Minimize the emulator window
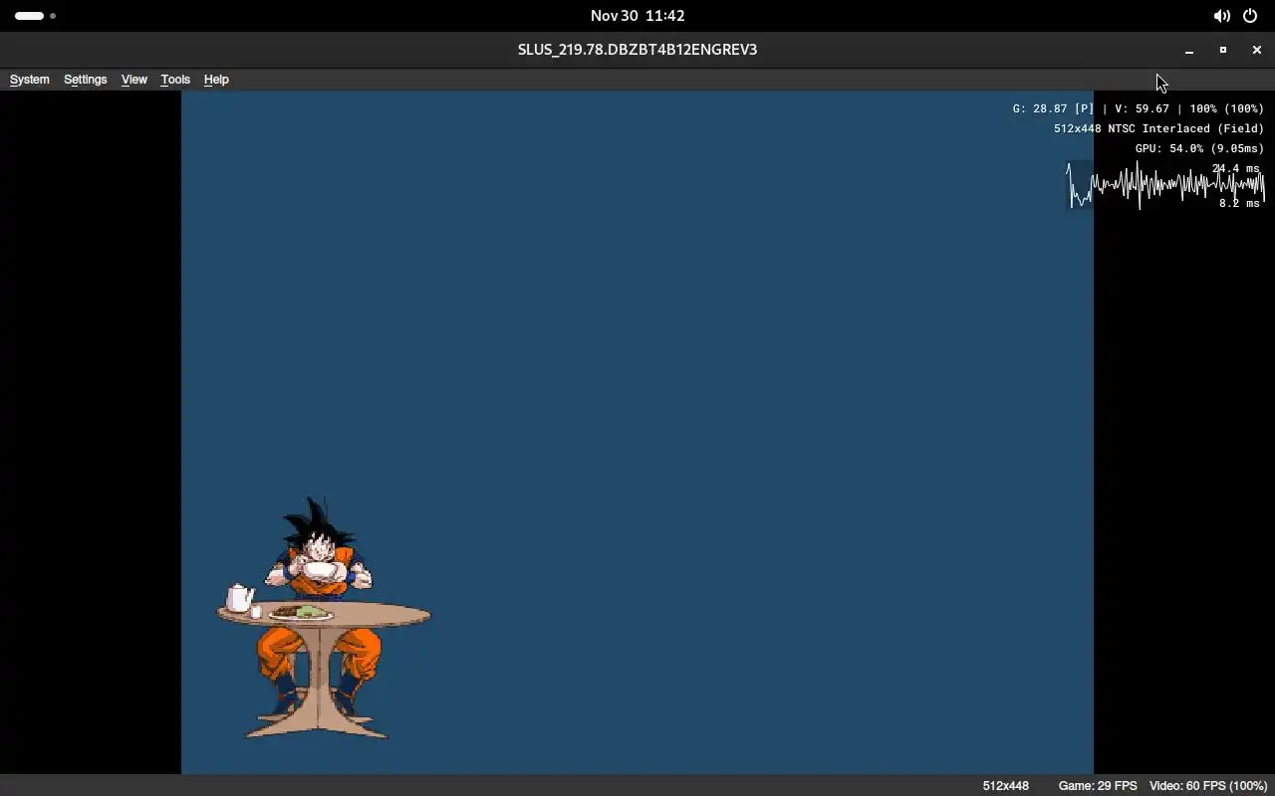This screenshot has height=796, width=1275. tap(1189, 50)
